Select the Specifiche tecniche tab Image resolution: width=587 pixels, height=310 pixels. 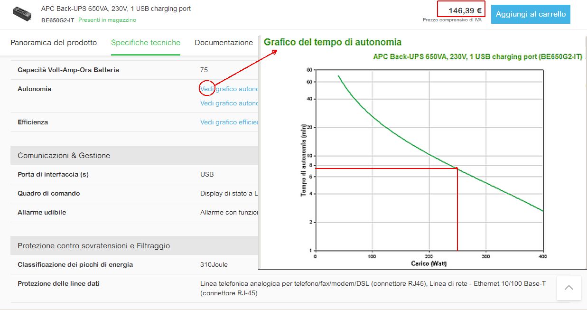pos(146,43)
